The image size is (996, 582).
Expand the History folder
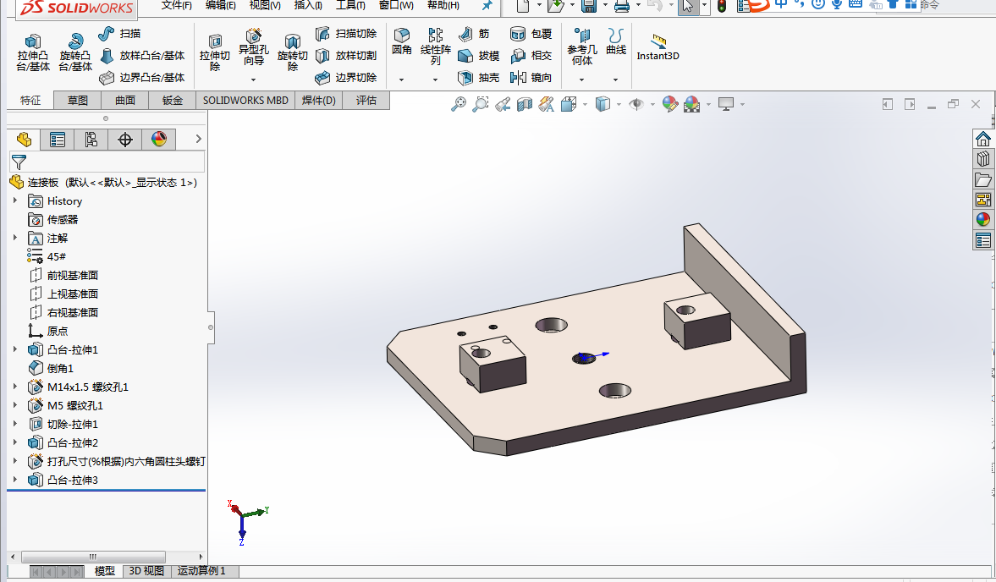[15, 200]
